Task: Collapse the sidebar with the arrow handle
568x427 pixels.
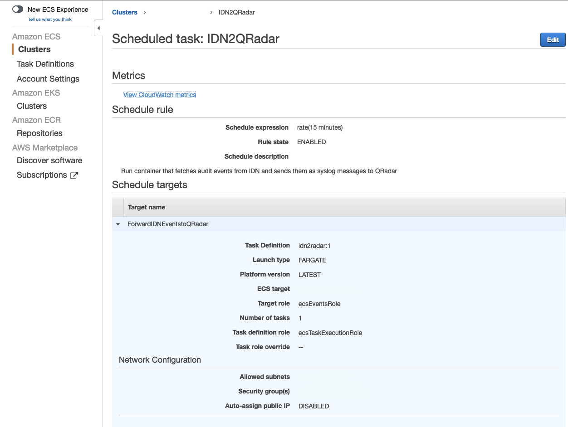Action: click(x=98, y=28)
